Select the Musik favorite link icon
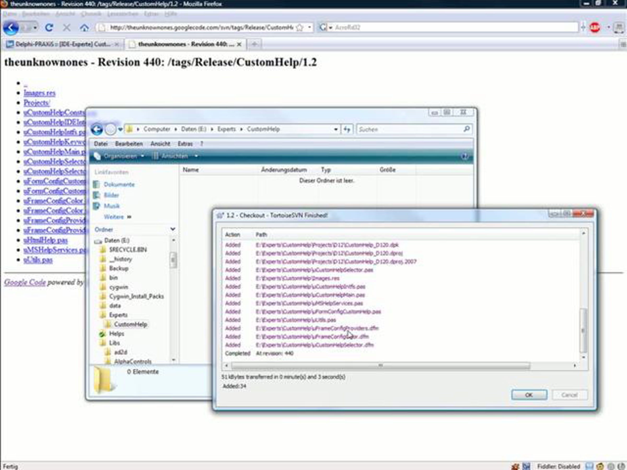The image size is (627, 470). [x=97, y=206]
